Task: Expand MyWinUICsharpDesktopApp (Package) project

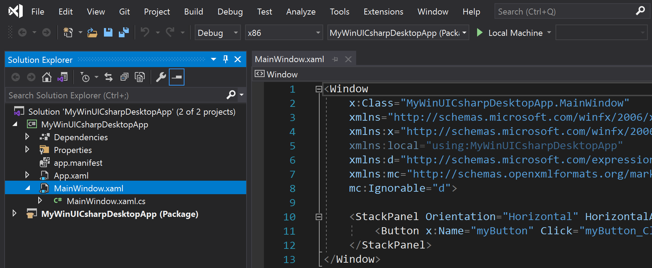Action: click(x=15, y=213)
